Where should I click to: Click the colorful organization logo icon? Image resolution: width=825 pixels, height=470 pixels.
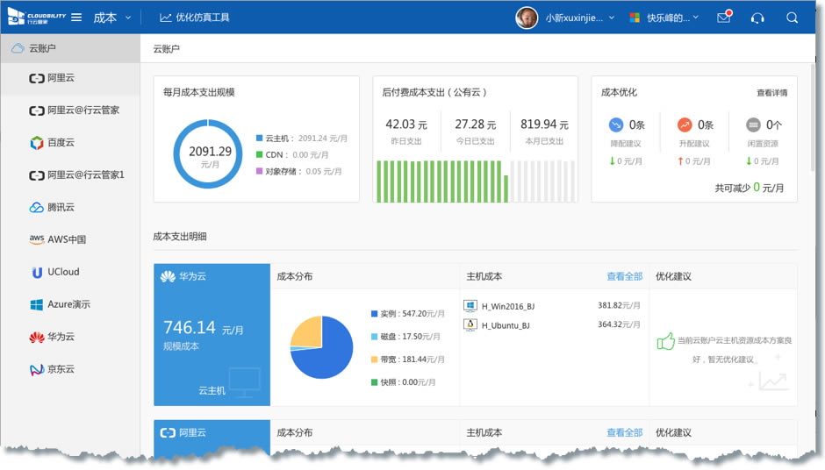(635, 18)
